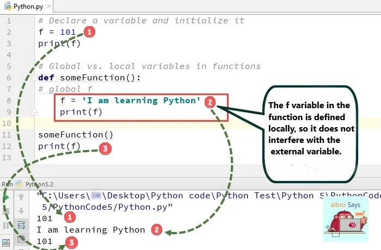
Task: Stop the running process with the stop icon
Action: (x=6, y=211)
